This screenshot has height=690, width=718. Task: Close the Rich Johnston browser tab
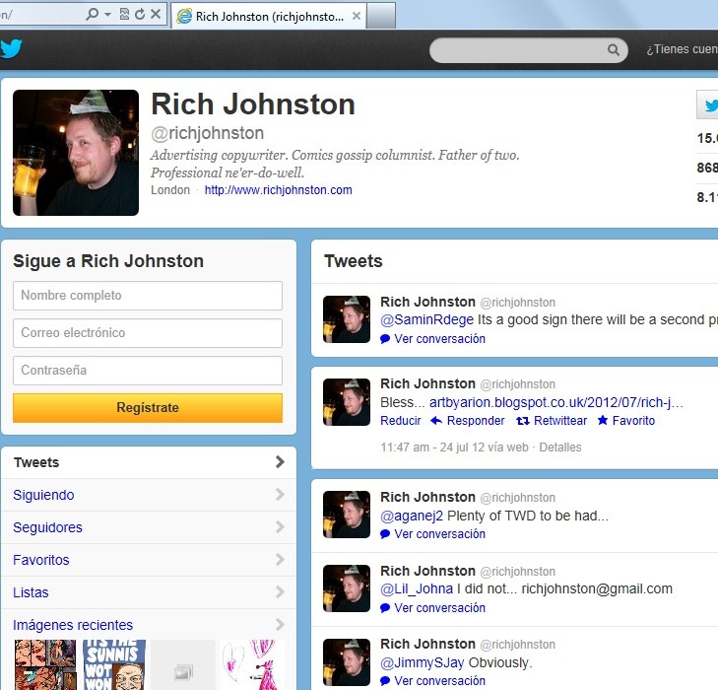coord(357,17)
